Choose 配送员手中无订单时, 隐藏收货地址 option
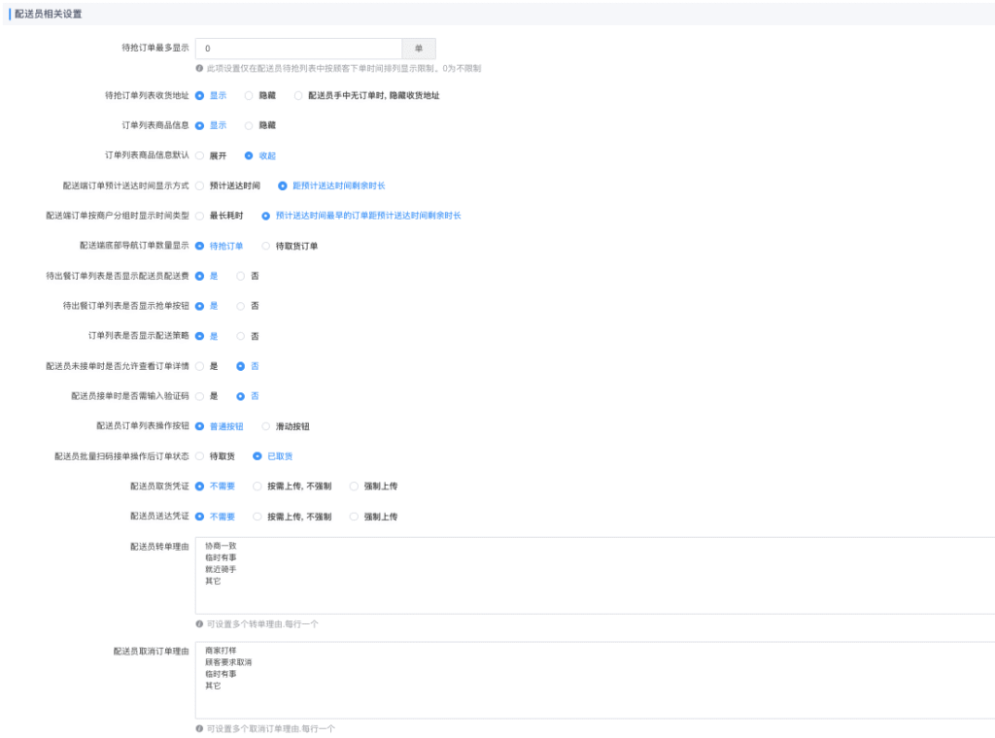This screenshot has width=995, height=738. (x=299, y=95)
